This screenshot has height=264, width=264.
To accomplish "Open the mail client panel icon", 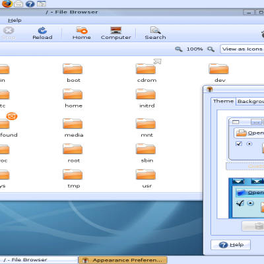I will coord(18,3).
